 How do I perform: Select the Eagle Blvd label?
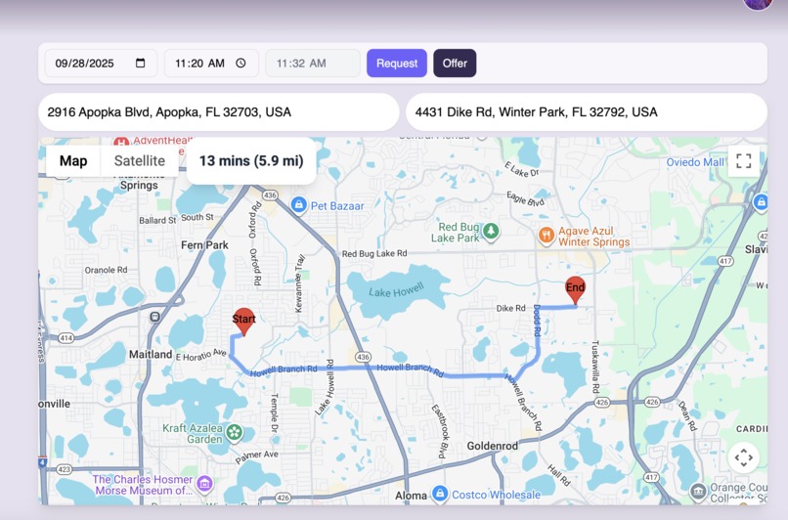pos(525,198)
